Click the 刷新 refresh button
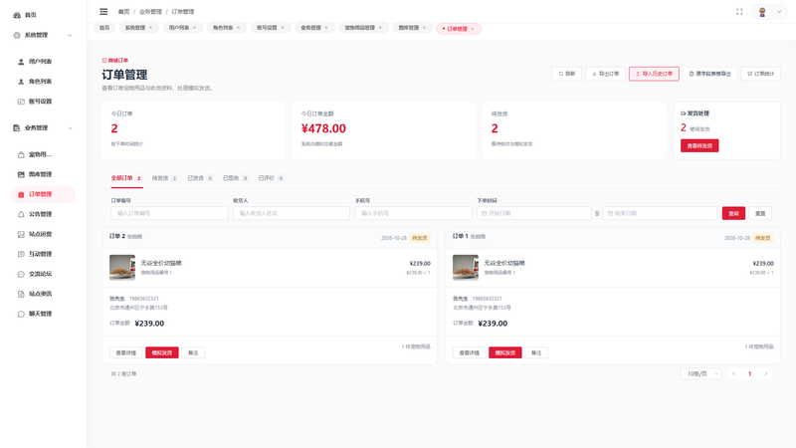Image resolution: width=796 pixels, height=448 pixels. tap(567, 74)
